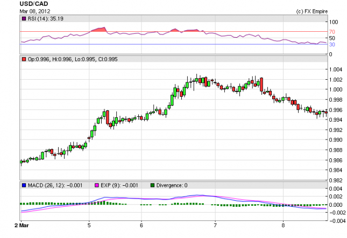The width and height of the screenshot is (347, 238).
Task: Click the USD/CAD chart title
Action: [x=34, y=4]
